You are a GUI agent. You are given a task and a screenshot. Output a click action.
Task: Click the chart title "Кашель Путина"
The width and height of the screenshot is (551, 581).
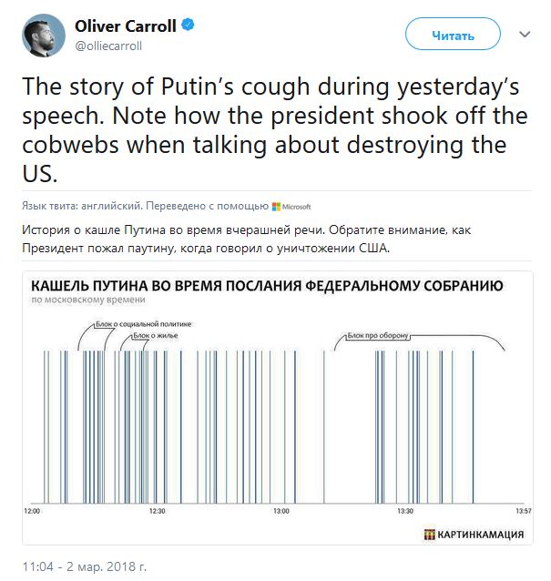[267, 285]
